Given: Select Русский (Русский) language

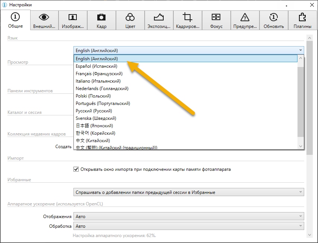Looking at the screenshot, I should point(185,111).
